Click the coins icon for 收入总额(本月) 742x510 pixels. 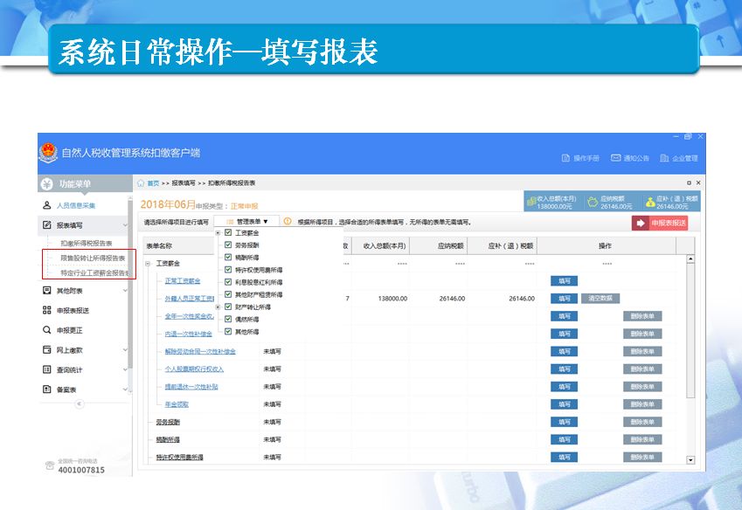coord(531,202)
